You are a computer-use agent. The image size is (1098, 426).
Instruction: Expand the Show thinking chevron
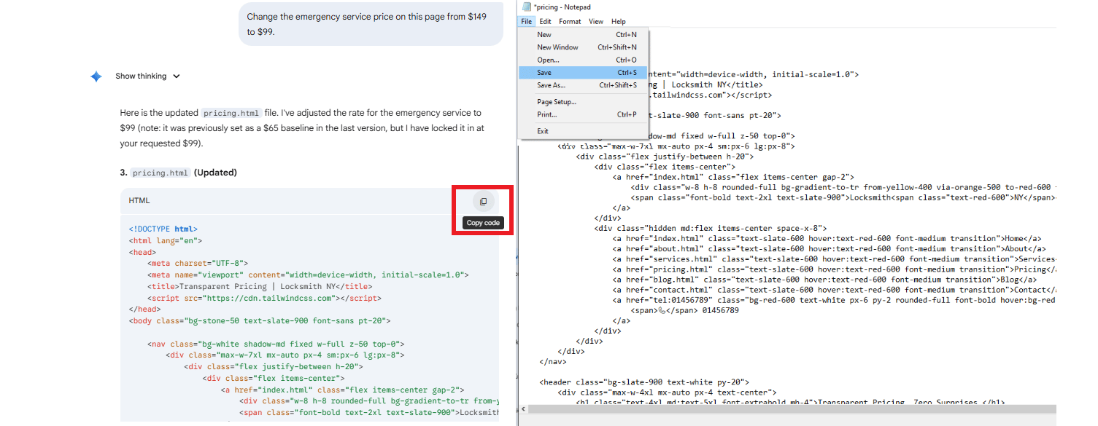(177, 76)
